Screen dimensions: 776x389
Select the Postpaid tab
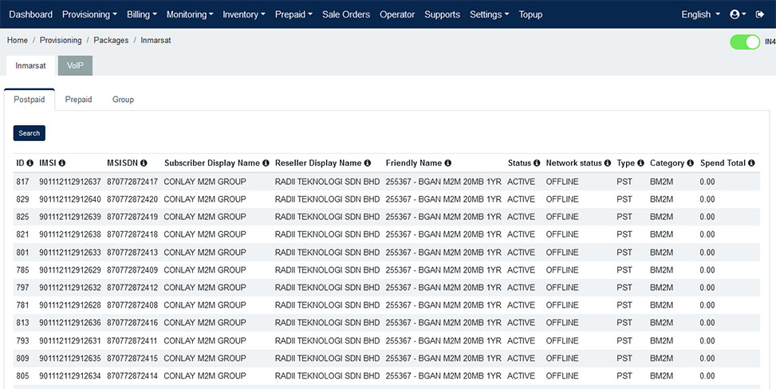coord(30,100)
